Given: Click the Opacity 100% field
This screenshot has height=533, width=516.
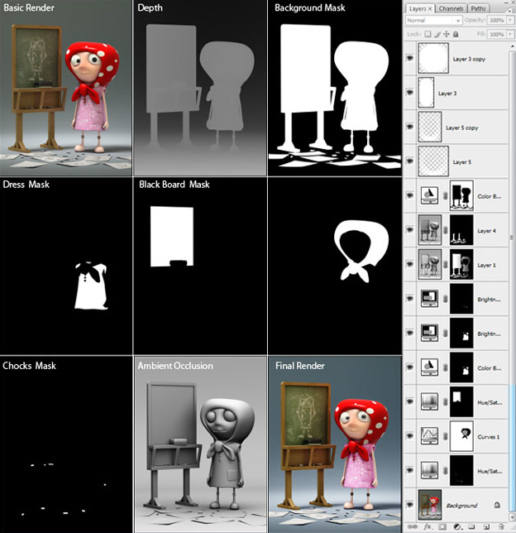Looking at the screenshot, I should [x=497, y=21].
